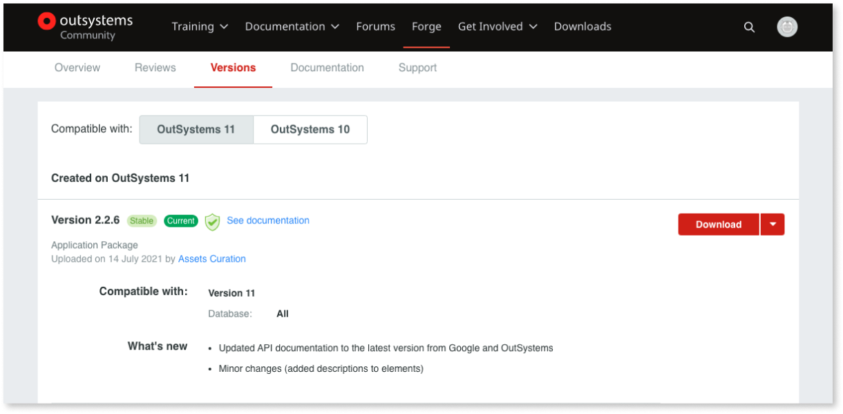Click the red Download button

click(719, 225)
